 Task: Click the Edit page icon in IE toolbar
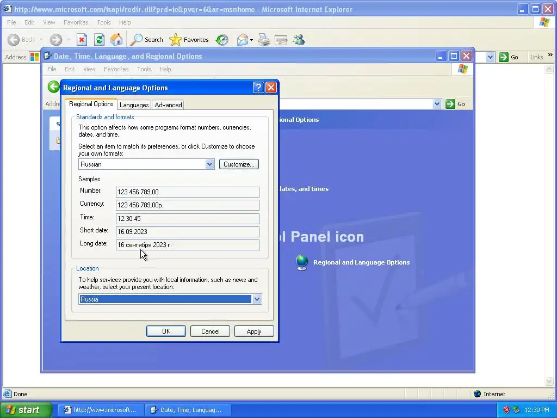tap(281, 39)
